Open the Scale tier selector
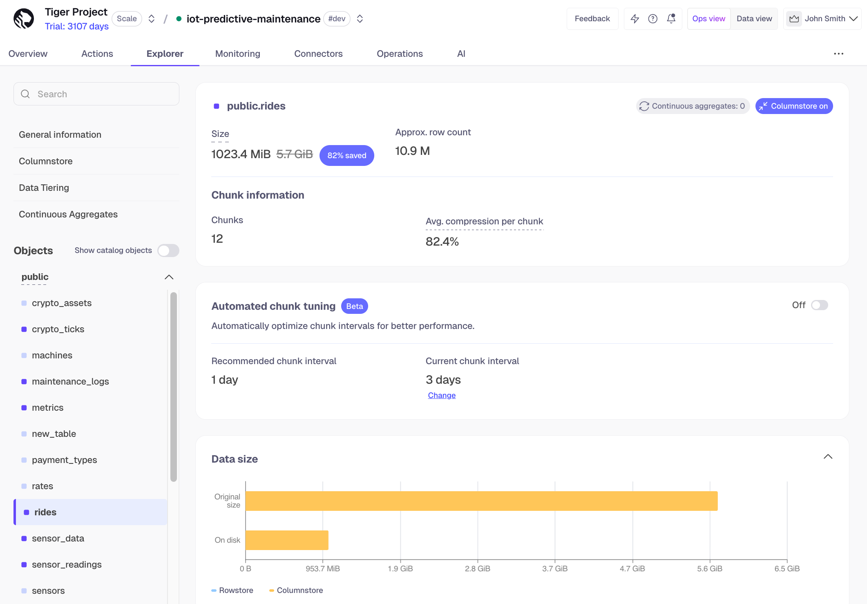This screenshot has width=867, height=604. pos(127,18)
